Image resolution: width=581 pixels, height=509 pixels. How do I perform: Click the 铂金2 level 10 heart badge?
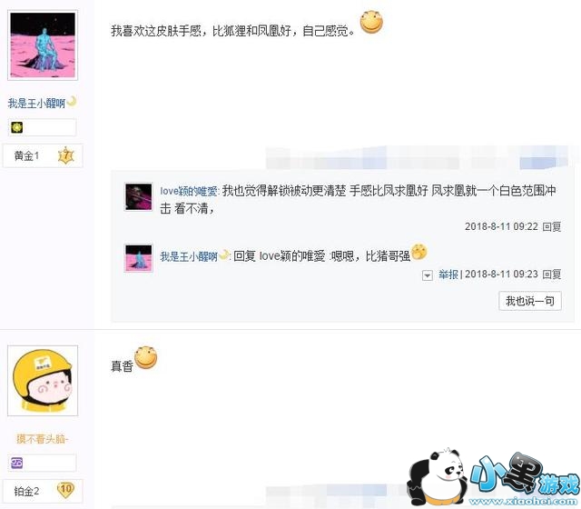click(65, 491)
